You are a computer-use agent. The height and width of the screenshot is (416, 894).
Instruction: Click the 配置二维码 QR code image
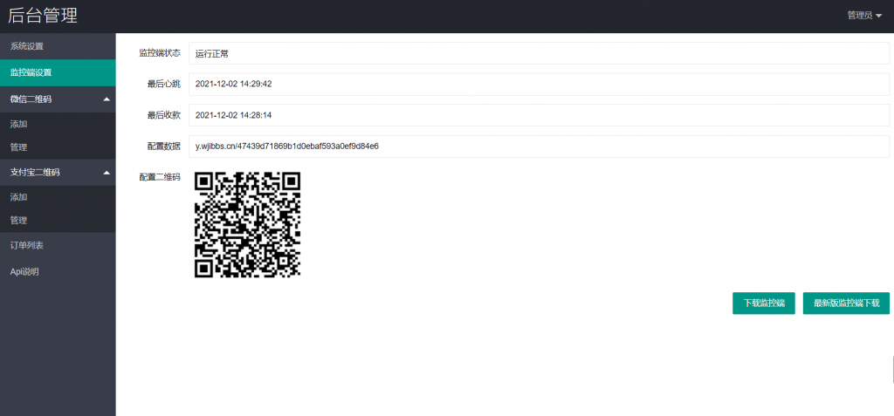click(x=247, y=224)
